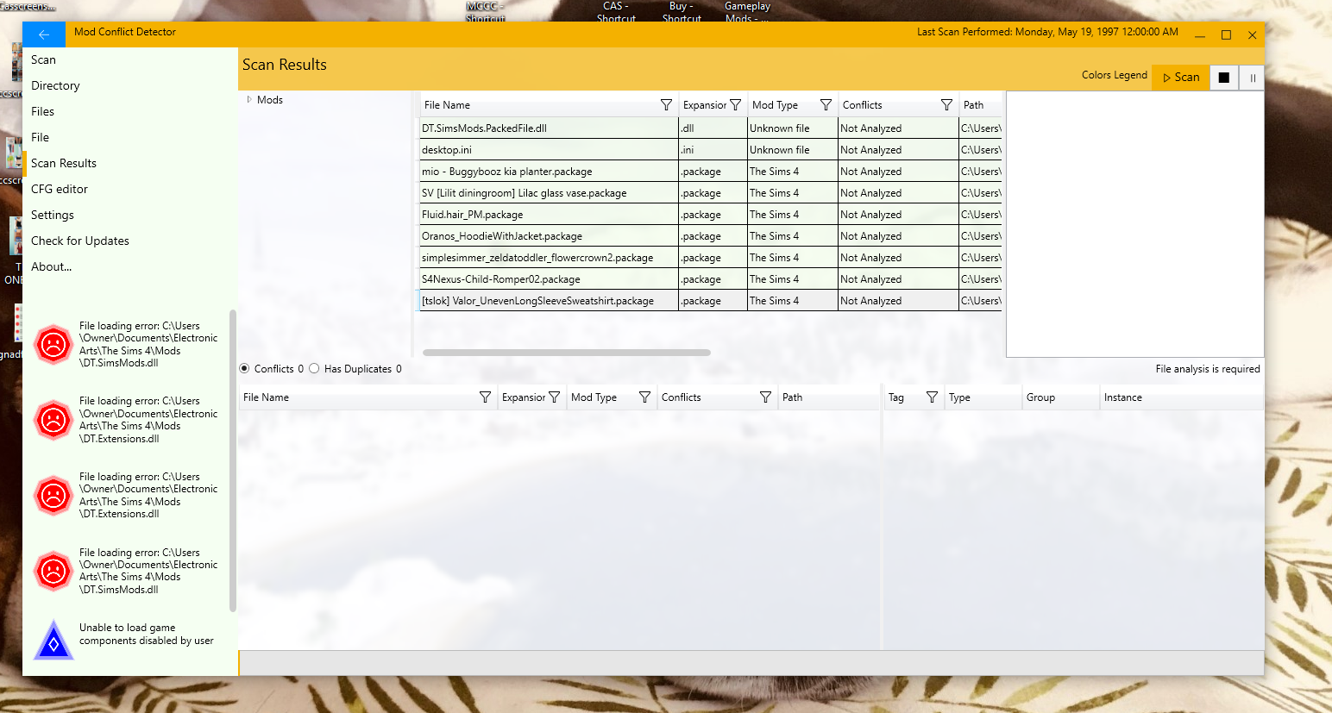Select the Conflicts radio button
Image resolution: width=1332 pixels, height=713 pixels.
(245, 369)
